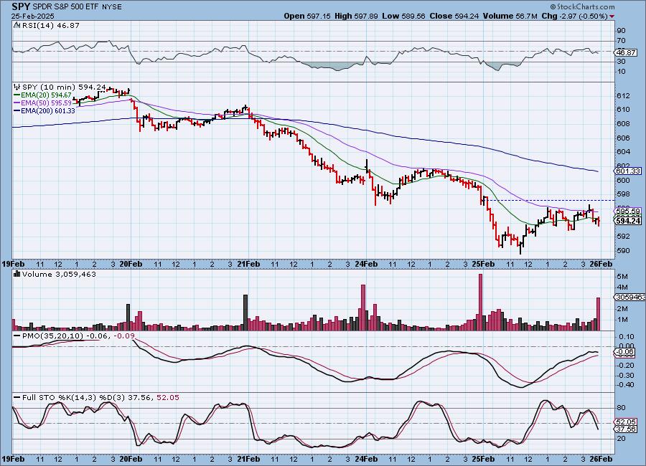
Task: Click the boxed 3059463 volume axis label
Action: coord(630,298)
